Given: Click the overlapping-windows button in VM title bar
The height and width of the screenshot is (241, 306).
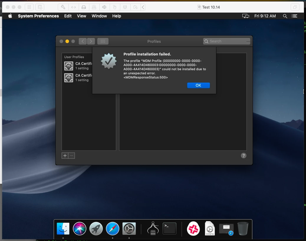Looking at the screenshot, I should (295, 7).
